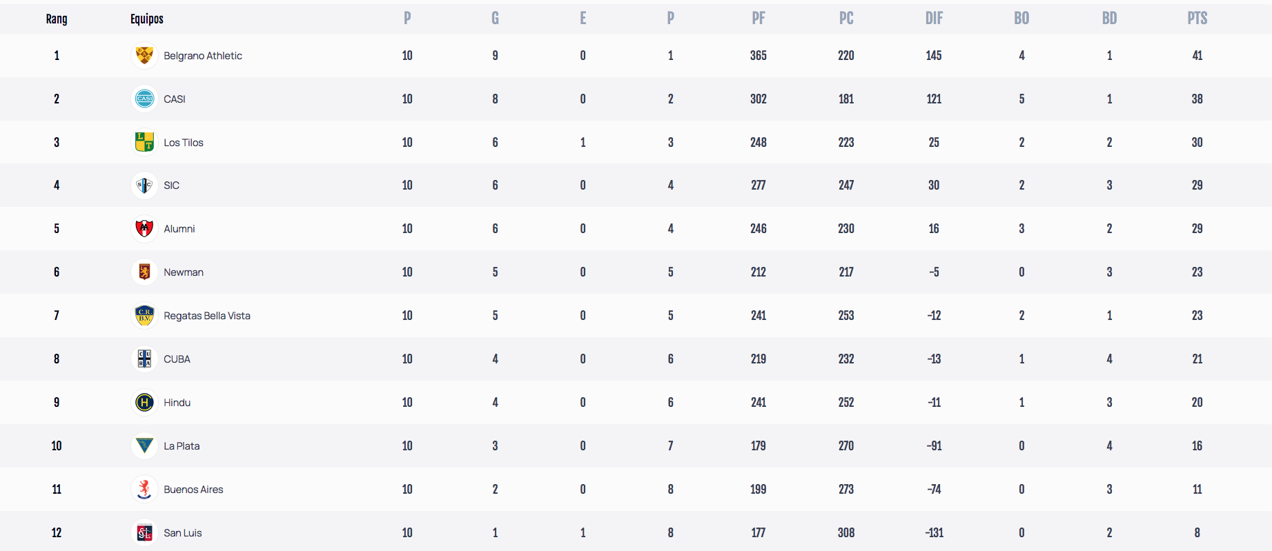Click the Buenos Aires club emblem

tap(144, 489)
